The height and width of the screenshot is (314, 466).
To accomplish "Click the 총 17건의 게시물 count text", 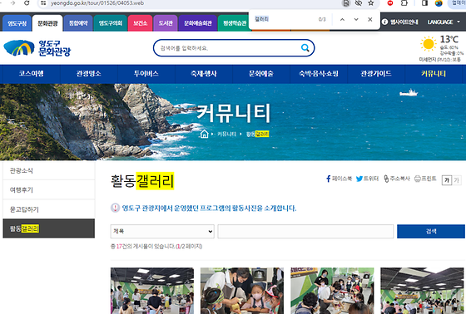I will [x=156, y=247].
